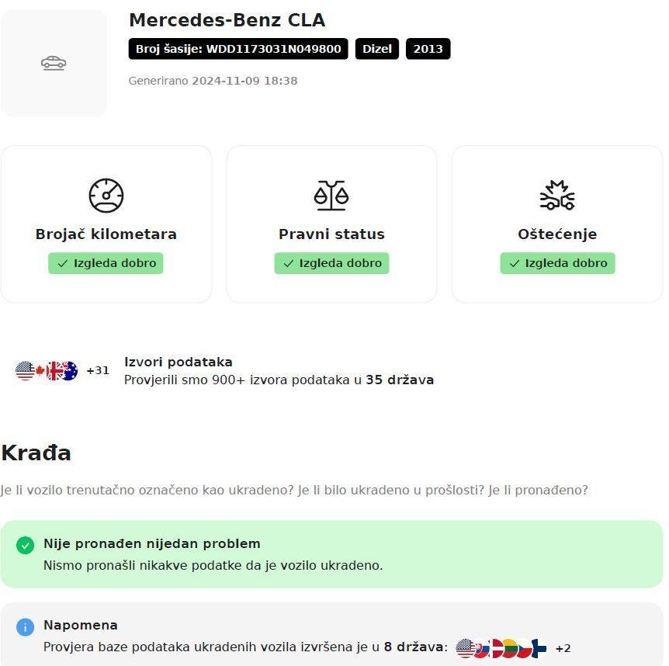Click the legal status scales icon
669x666 pixels.
click(x=331, y=195)
